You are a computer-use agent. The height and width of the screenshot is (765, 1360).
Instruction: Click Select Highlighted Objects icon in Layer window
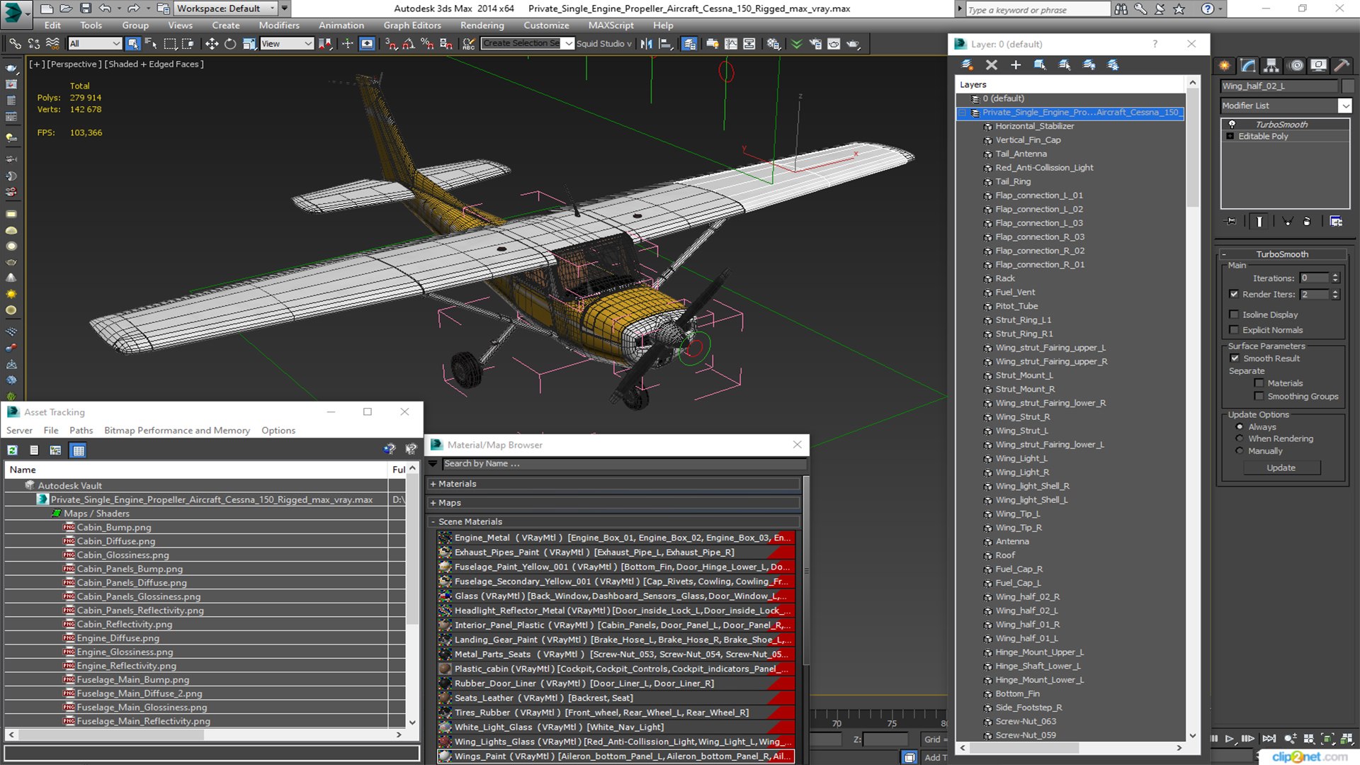[1040, 65]
